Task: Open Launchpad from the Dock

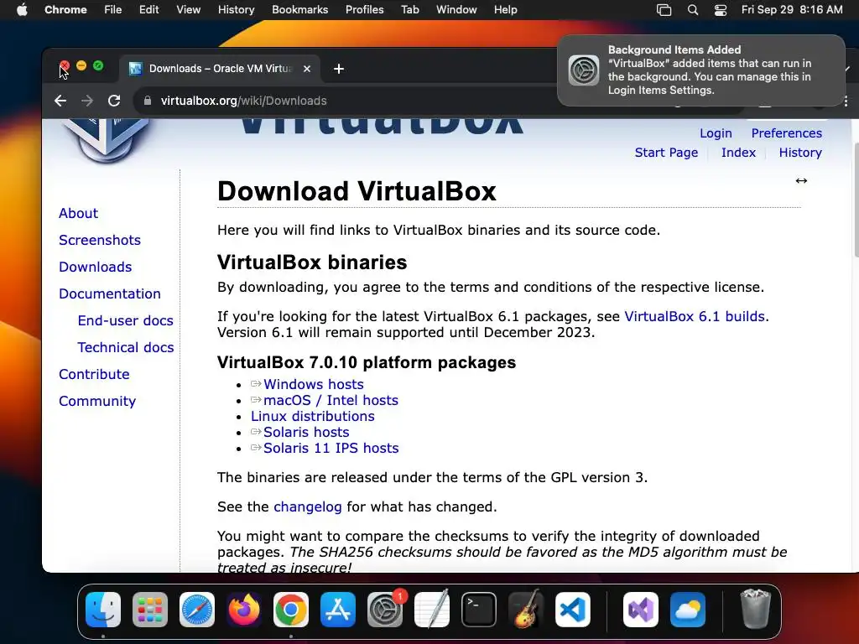Action: click(x=150, y=610)
